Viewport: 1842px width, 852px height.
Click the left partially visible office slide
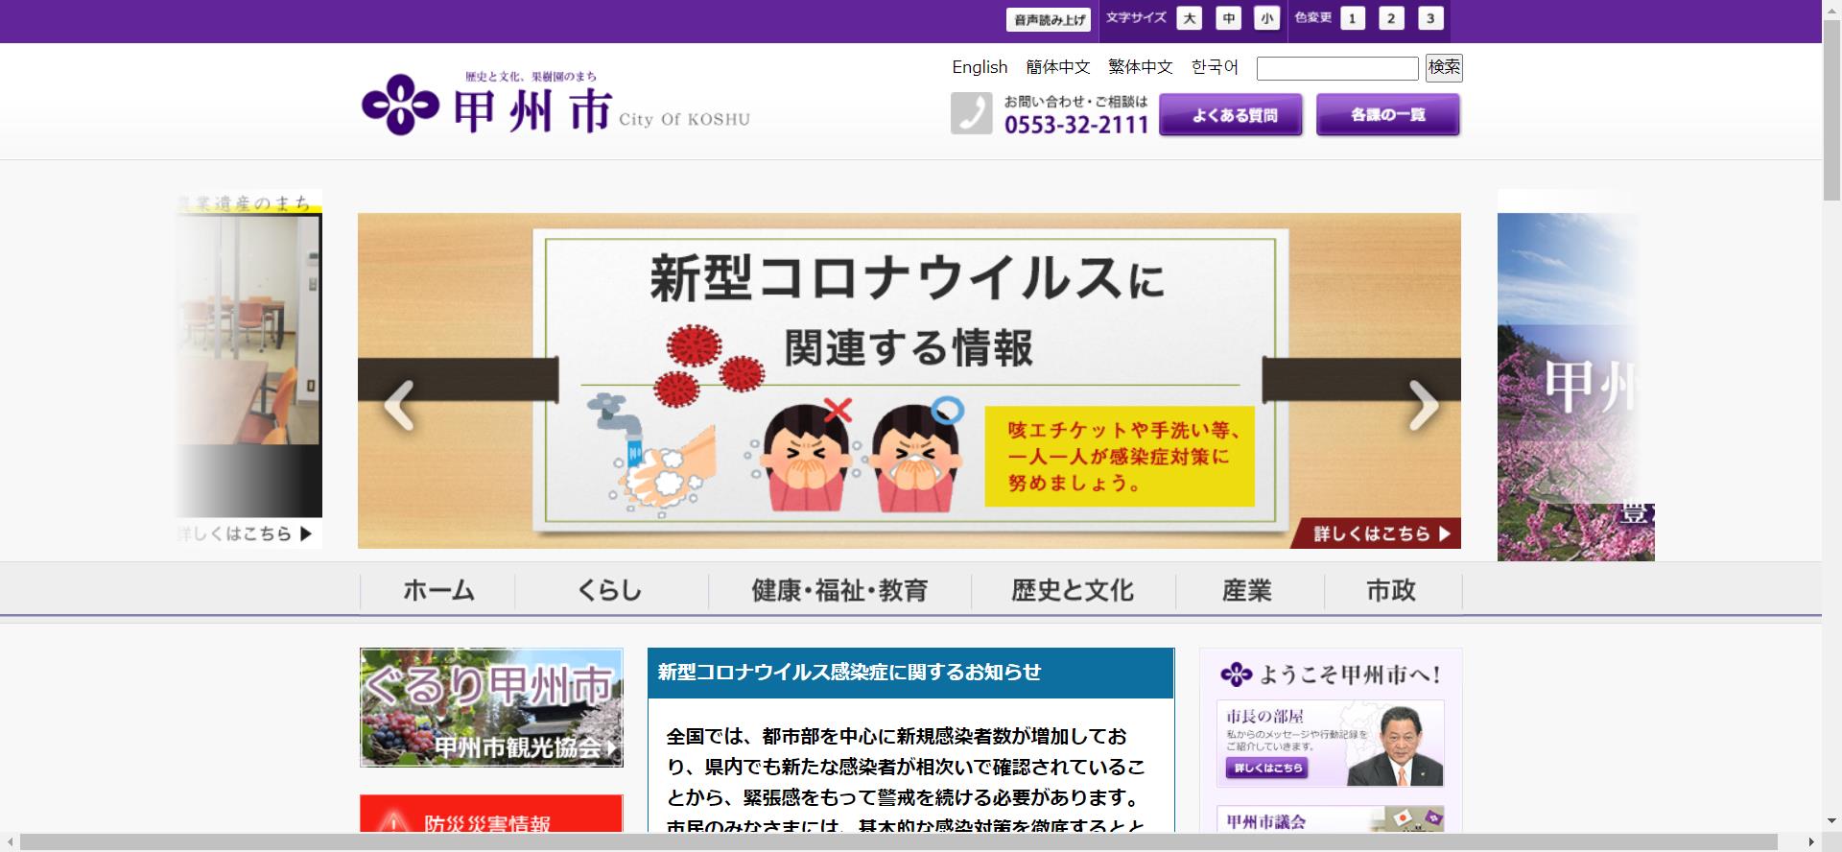coord(249,368)
